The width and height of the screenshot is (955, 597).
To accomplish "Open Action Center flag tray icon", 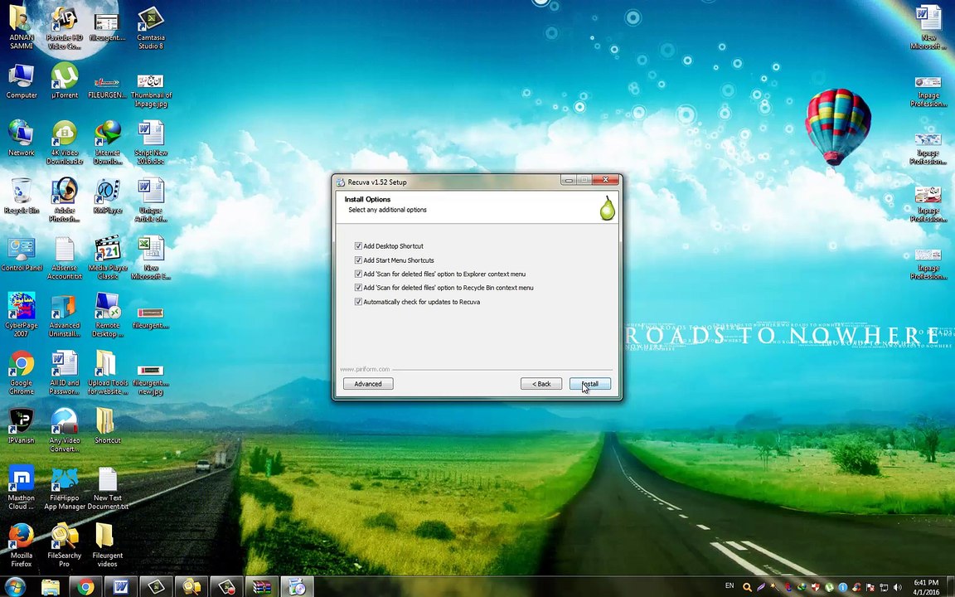I will coord(870,587).
